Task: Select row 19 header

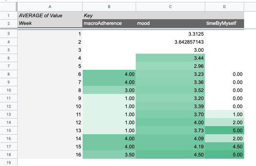Action: (x=8, y=163)
